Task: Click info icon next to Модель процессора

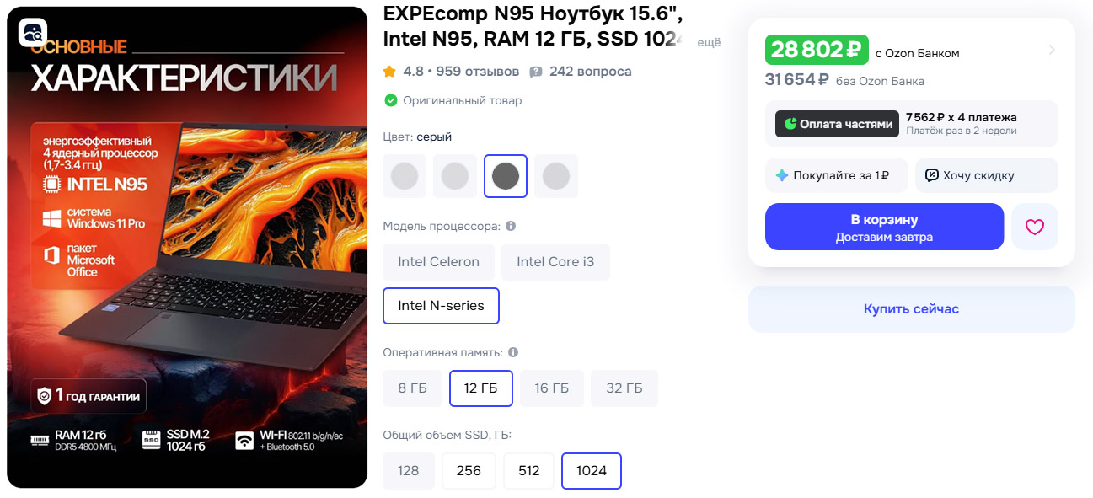Action: coord(511,226)
